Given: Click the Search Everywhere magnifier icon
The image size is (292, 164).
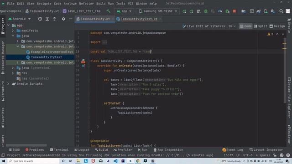Looking at the screenshot, I should click(281, 11).
